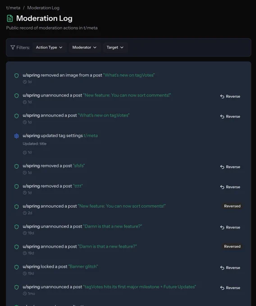256x306 pixels.
Task: Click the Moderation Log document icon
Action: click(x=10, y=18)
